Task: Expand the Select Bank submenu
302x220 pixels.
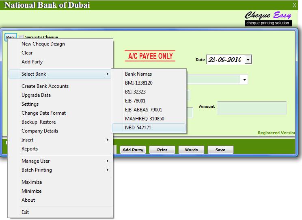Action: coord(60,74)
